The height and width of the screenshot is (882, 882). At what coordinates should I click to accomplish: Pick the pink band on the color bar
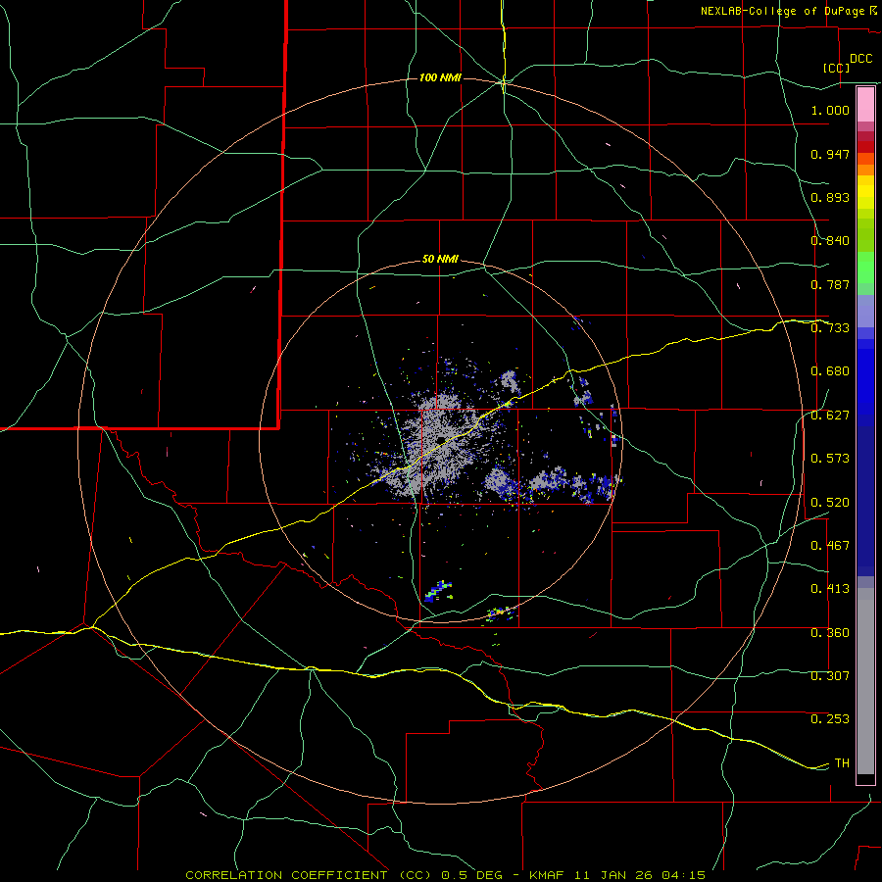click(865, 105)
